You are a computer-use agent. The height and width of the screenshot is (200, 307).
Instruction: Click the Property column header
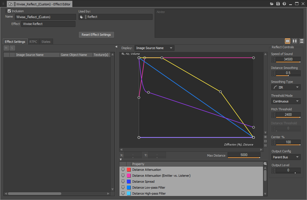[x=197, y=164]
